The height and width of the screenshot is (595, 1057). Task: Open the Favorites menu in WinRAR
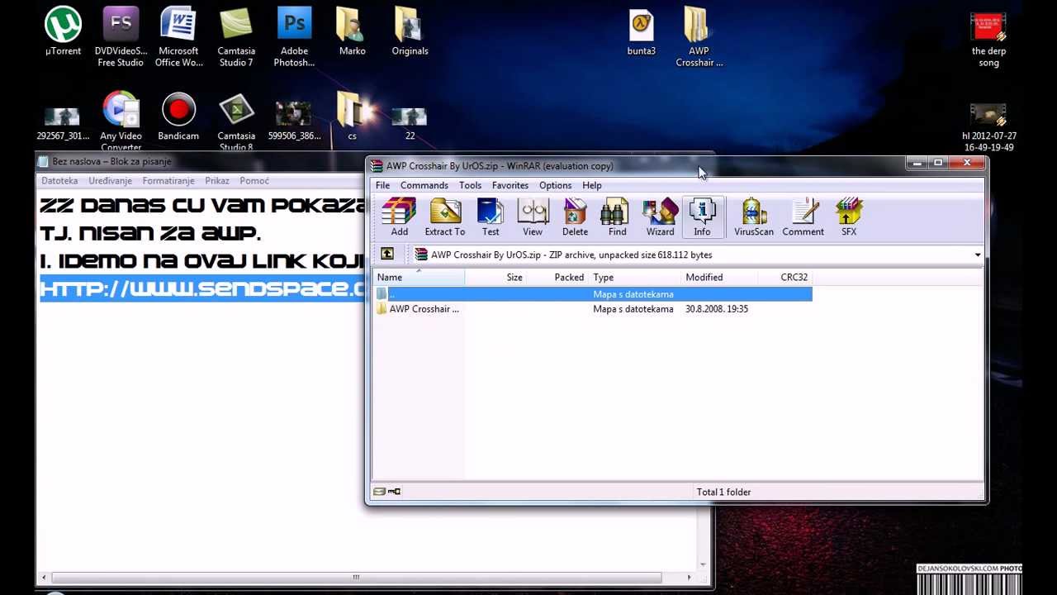point(510,186)
